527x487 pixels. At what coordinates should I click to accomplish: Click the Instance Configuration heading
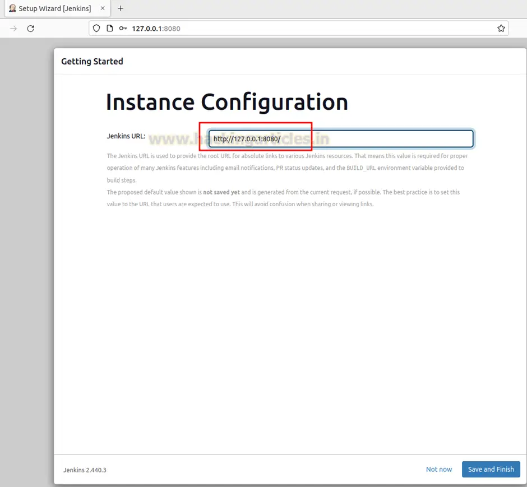pos(227,102)
